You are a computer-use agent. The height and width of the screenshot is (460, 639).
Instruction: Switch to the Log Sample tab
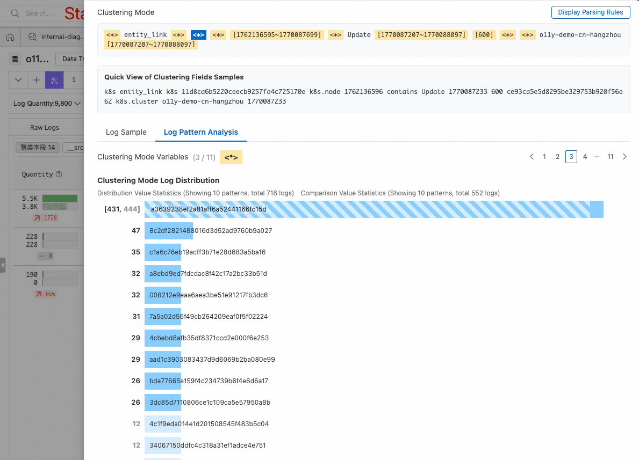(126, 132)
